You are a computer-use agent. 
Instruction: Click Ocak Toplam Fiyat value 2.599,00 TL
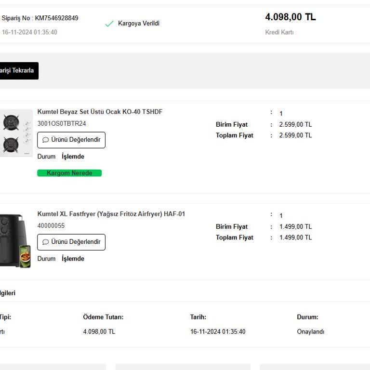295,135
